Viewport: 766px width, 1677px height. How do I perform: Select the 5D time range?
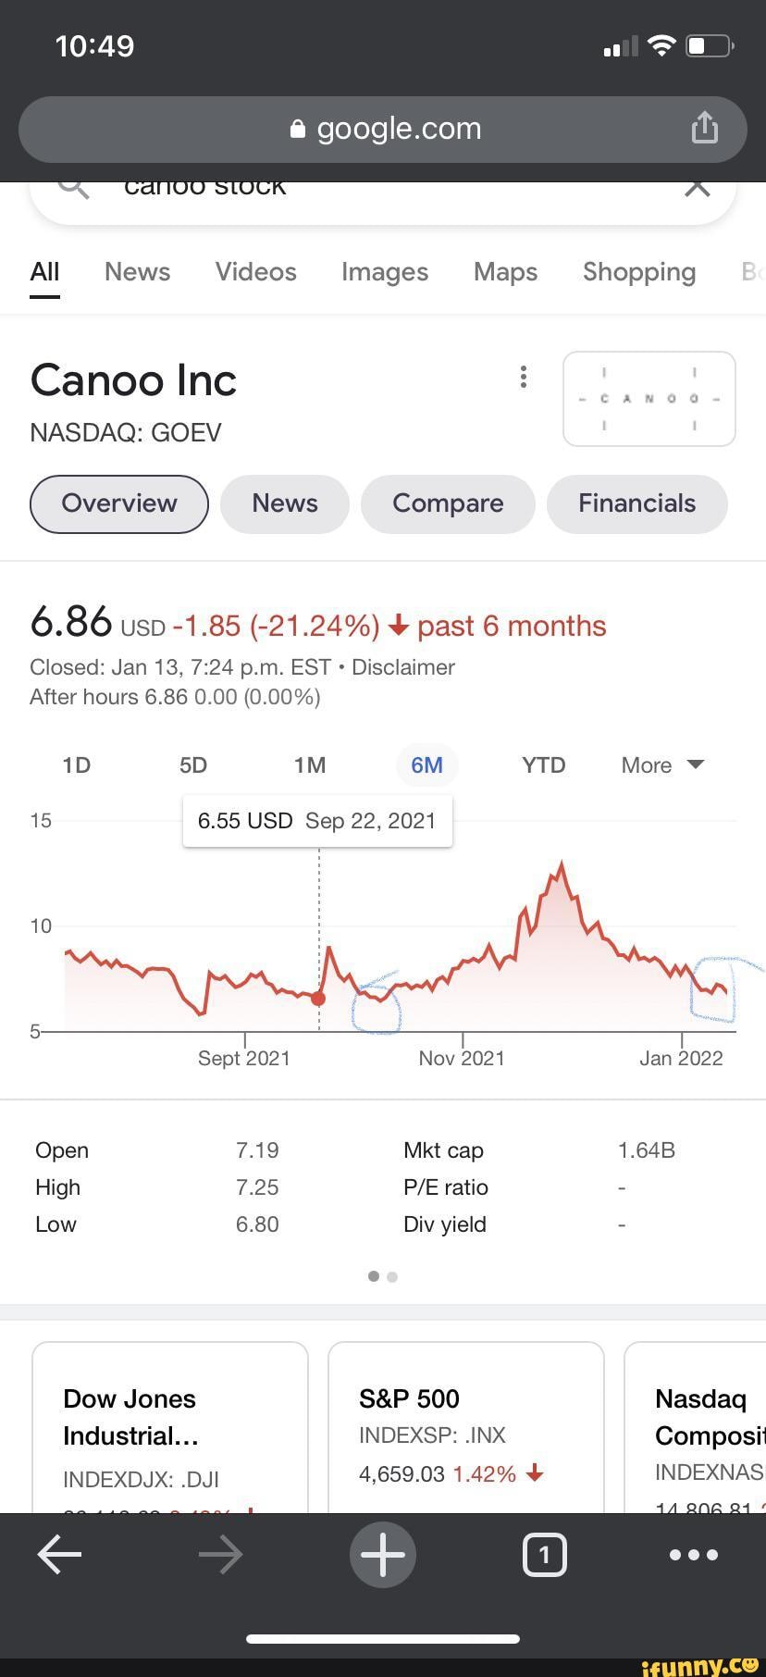[x=193, y=765]
